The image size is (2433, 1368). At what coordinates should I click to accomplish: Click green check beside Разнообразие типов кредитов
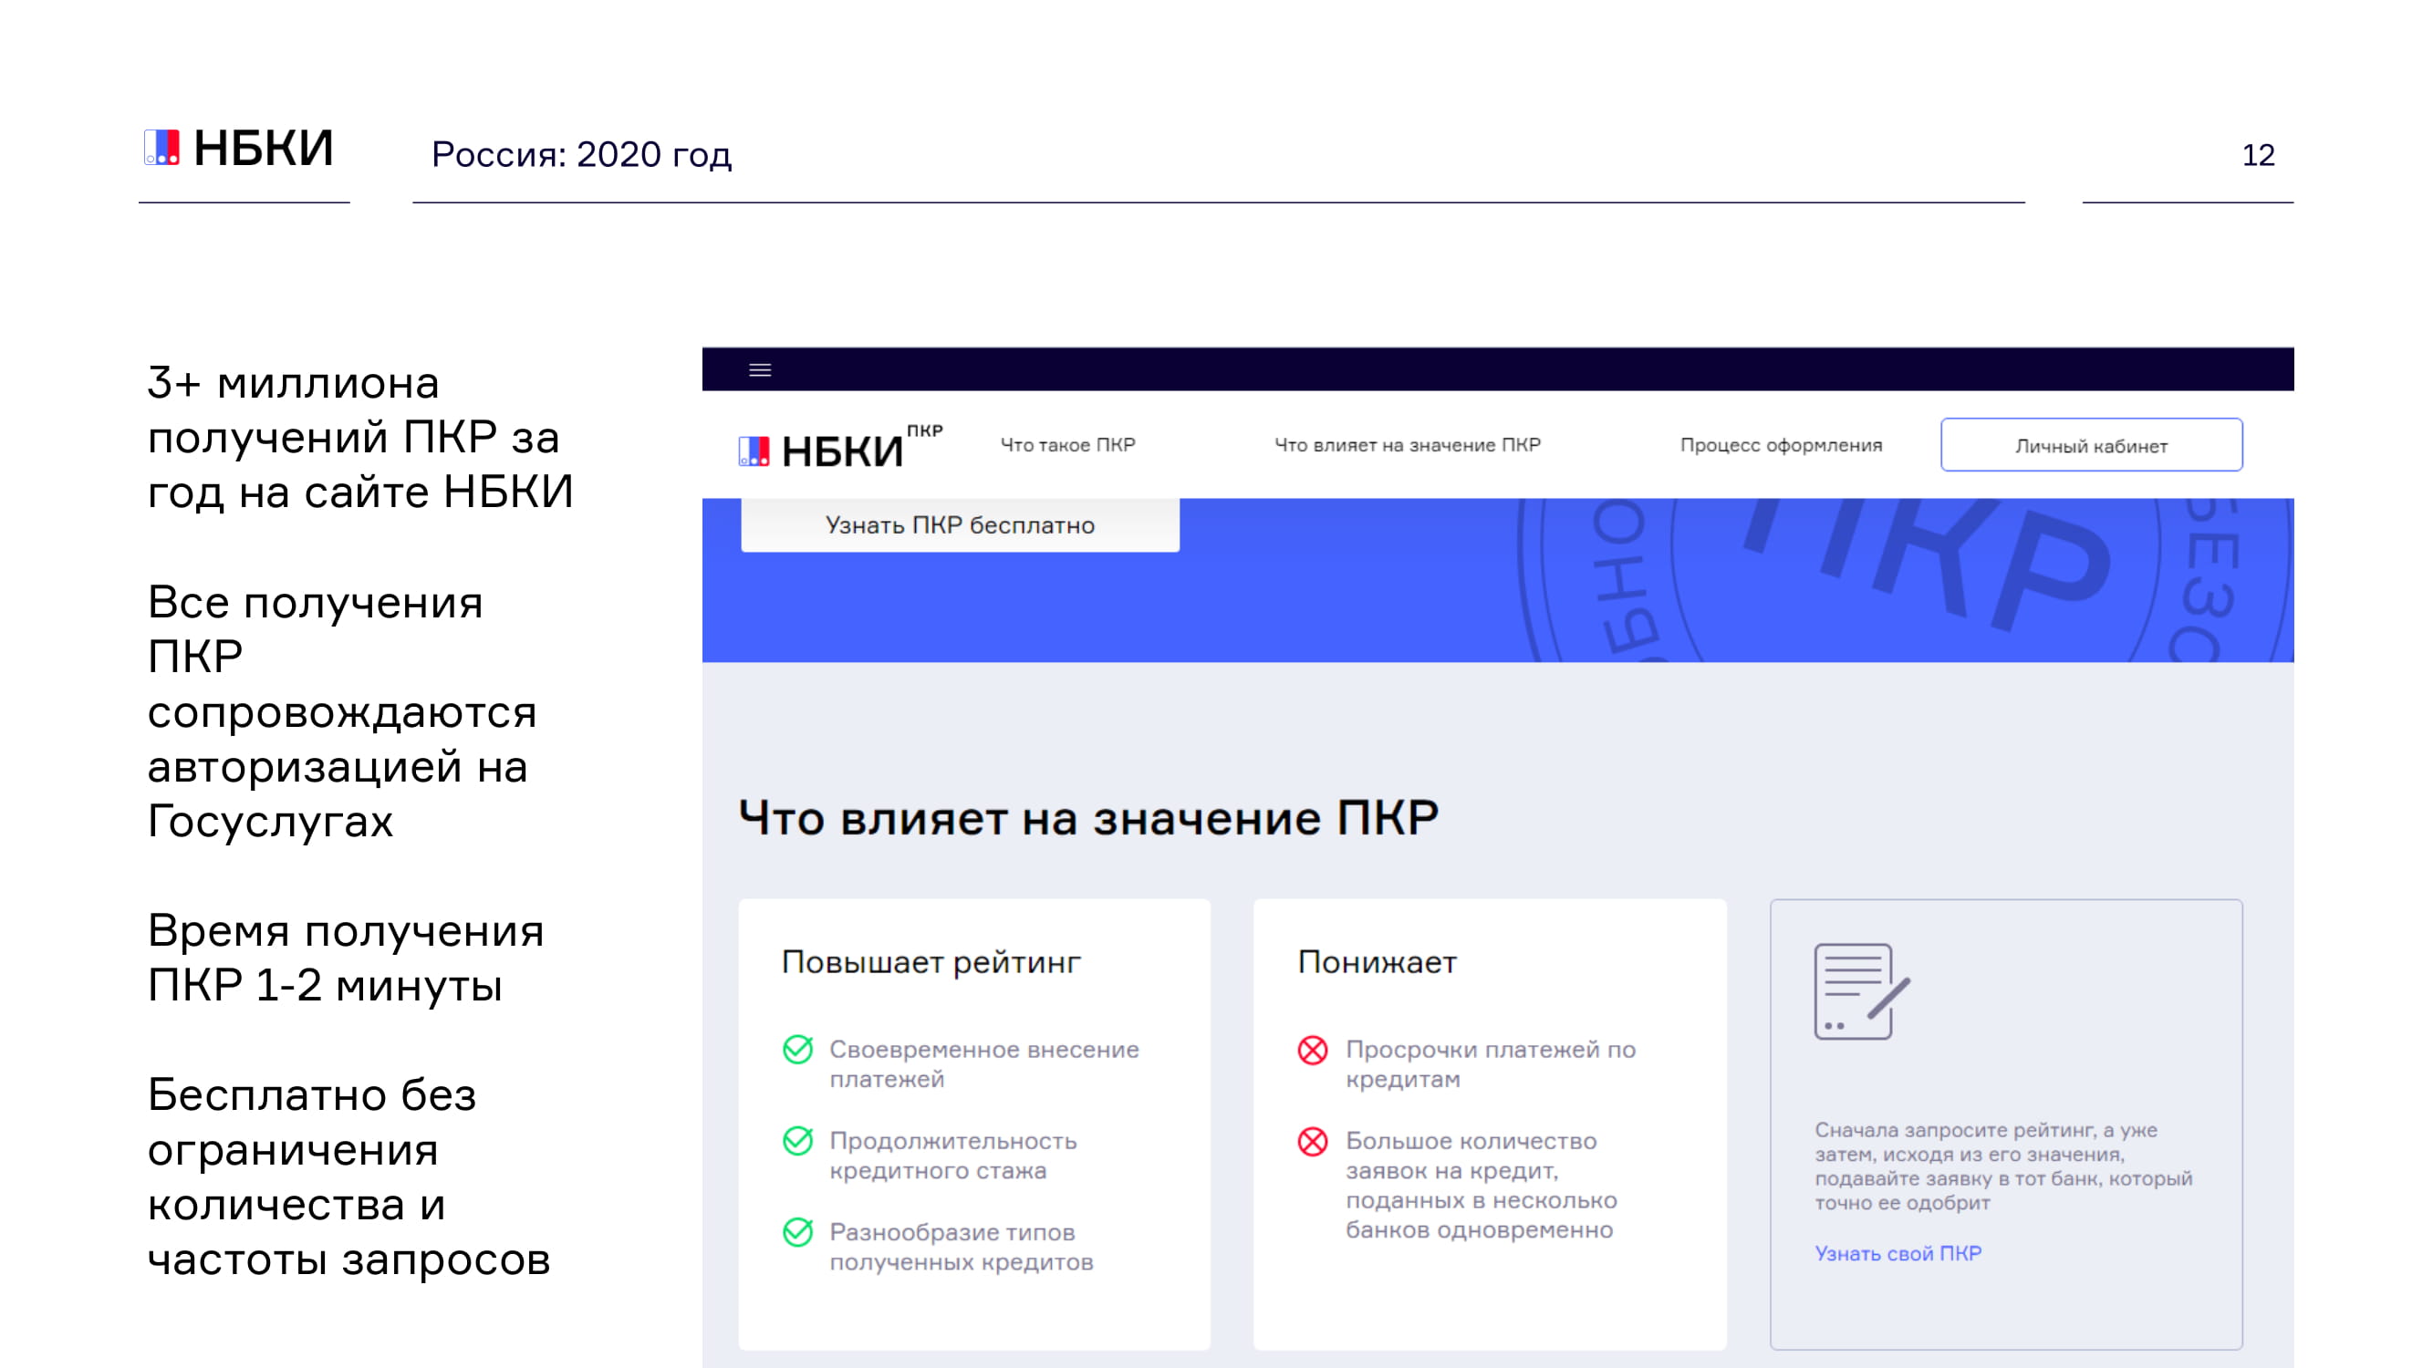tap(798, 1233)
